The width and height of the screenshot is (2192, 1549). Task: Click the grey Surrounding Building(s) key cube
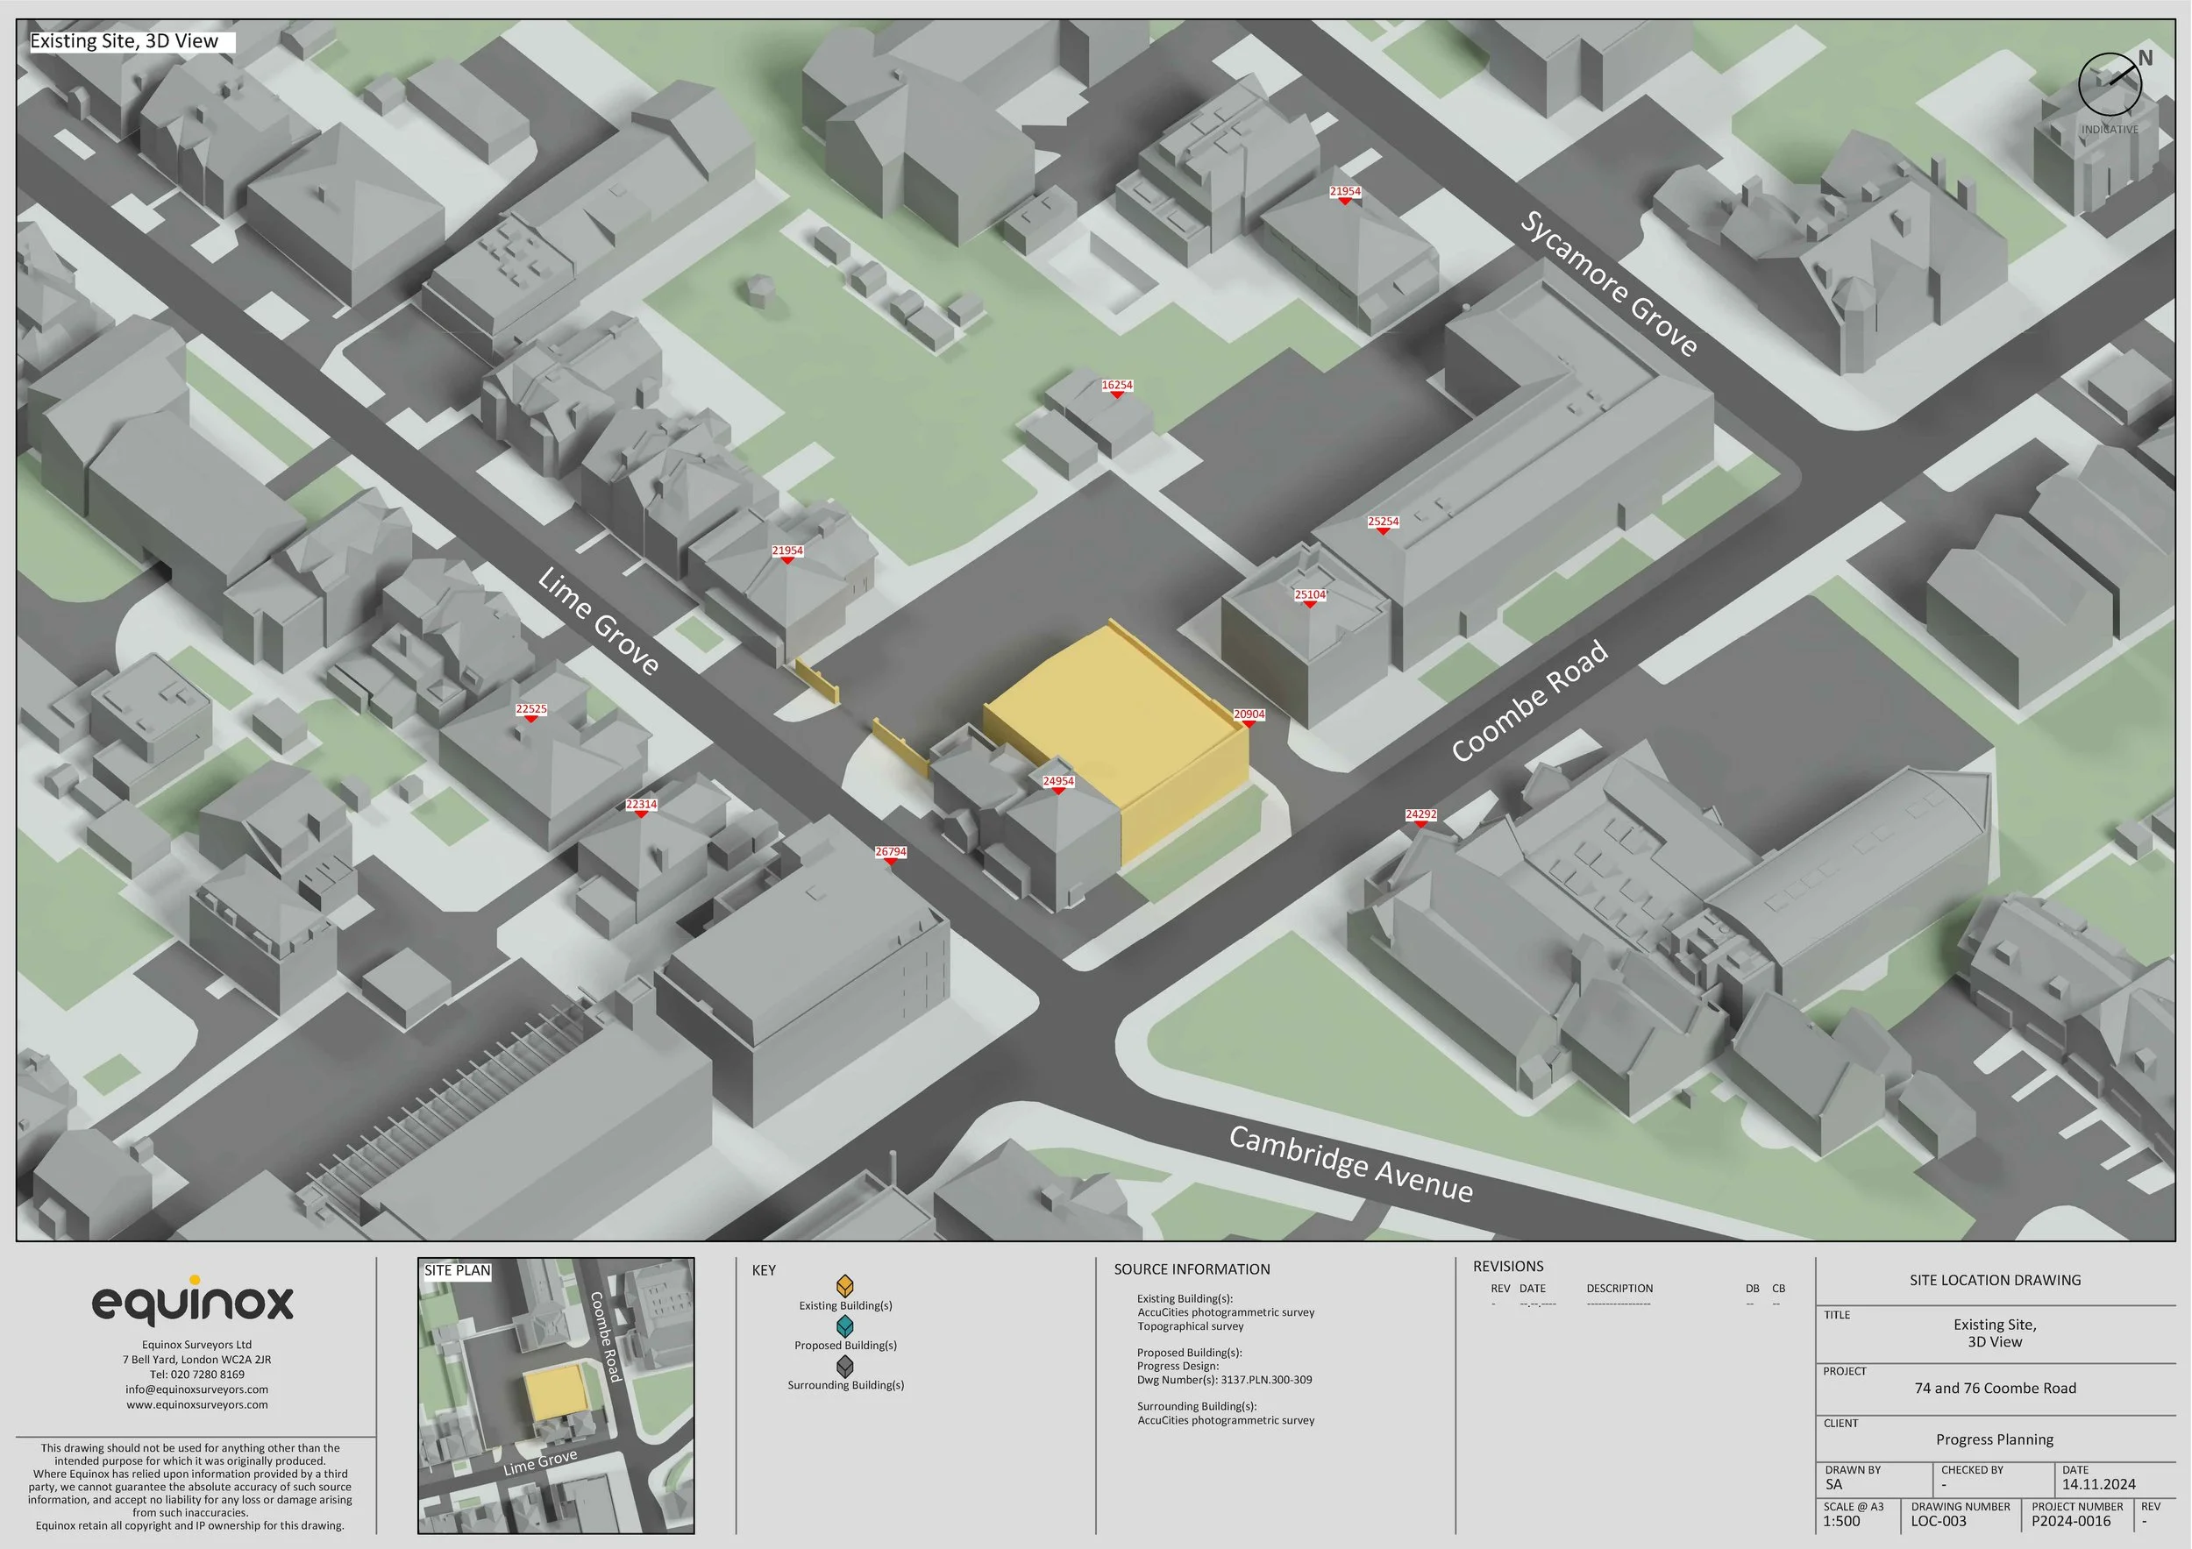click(845, 1366)
